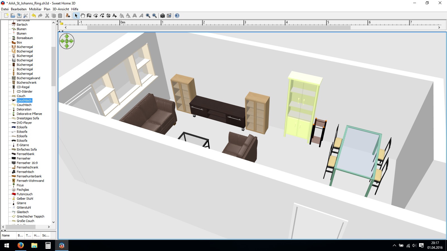
Task: Click the plan horizontal scrollbar thumb
Action: pos(219,28)
